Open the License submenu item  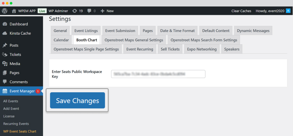[9, 116]
